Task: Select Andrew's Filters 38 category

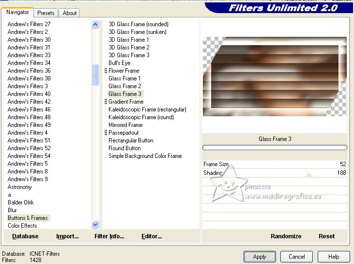Action: pos(29,78)
